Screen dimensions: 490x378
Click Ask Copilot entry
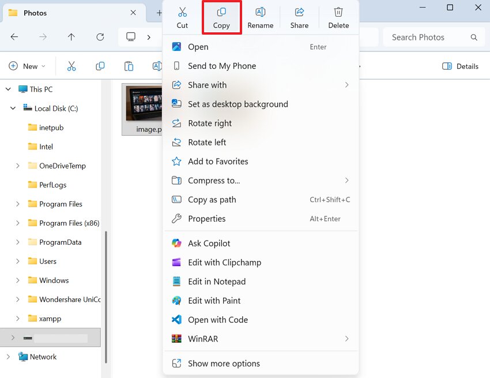pyautogui.click(x=261, y=244)
